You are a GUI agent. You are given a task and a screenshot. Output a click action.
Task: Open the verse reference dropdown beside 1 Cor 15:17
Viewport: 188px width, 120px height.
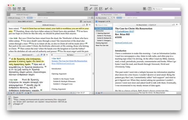(x=91, y=93)
